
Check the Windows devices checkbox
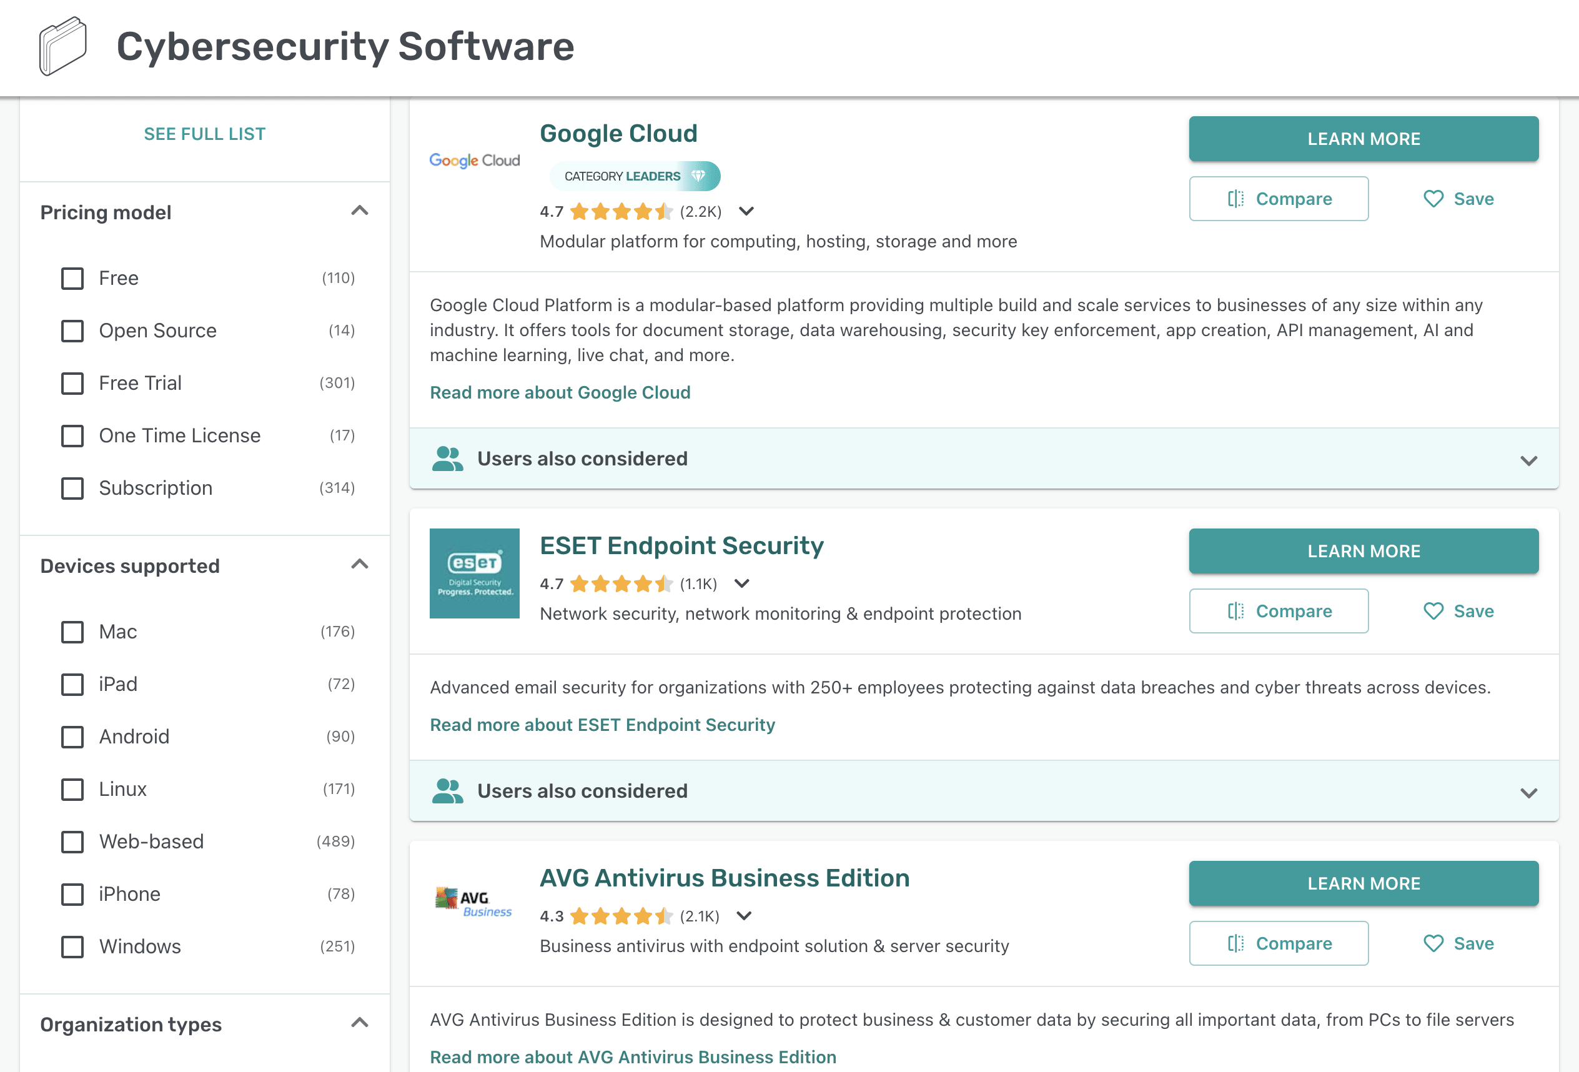(x=72, y=946)
